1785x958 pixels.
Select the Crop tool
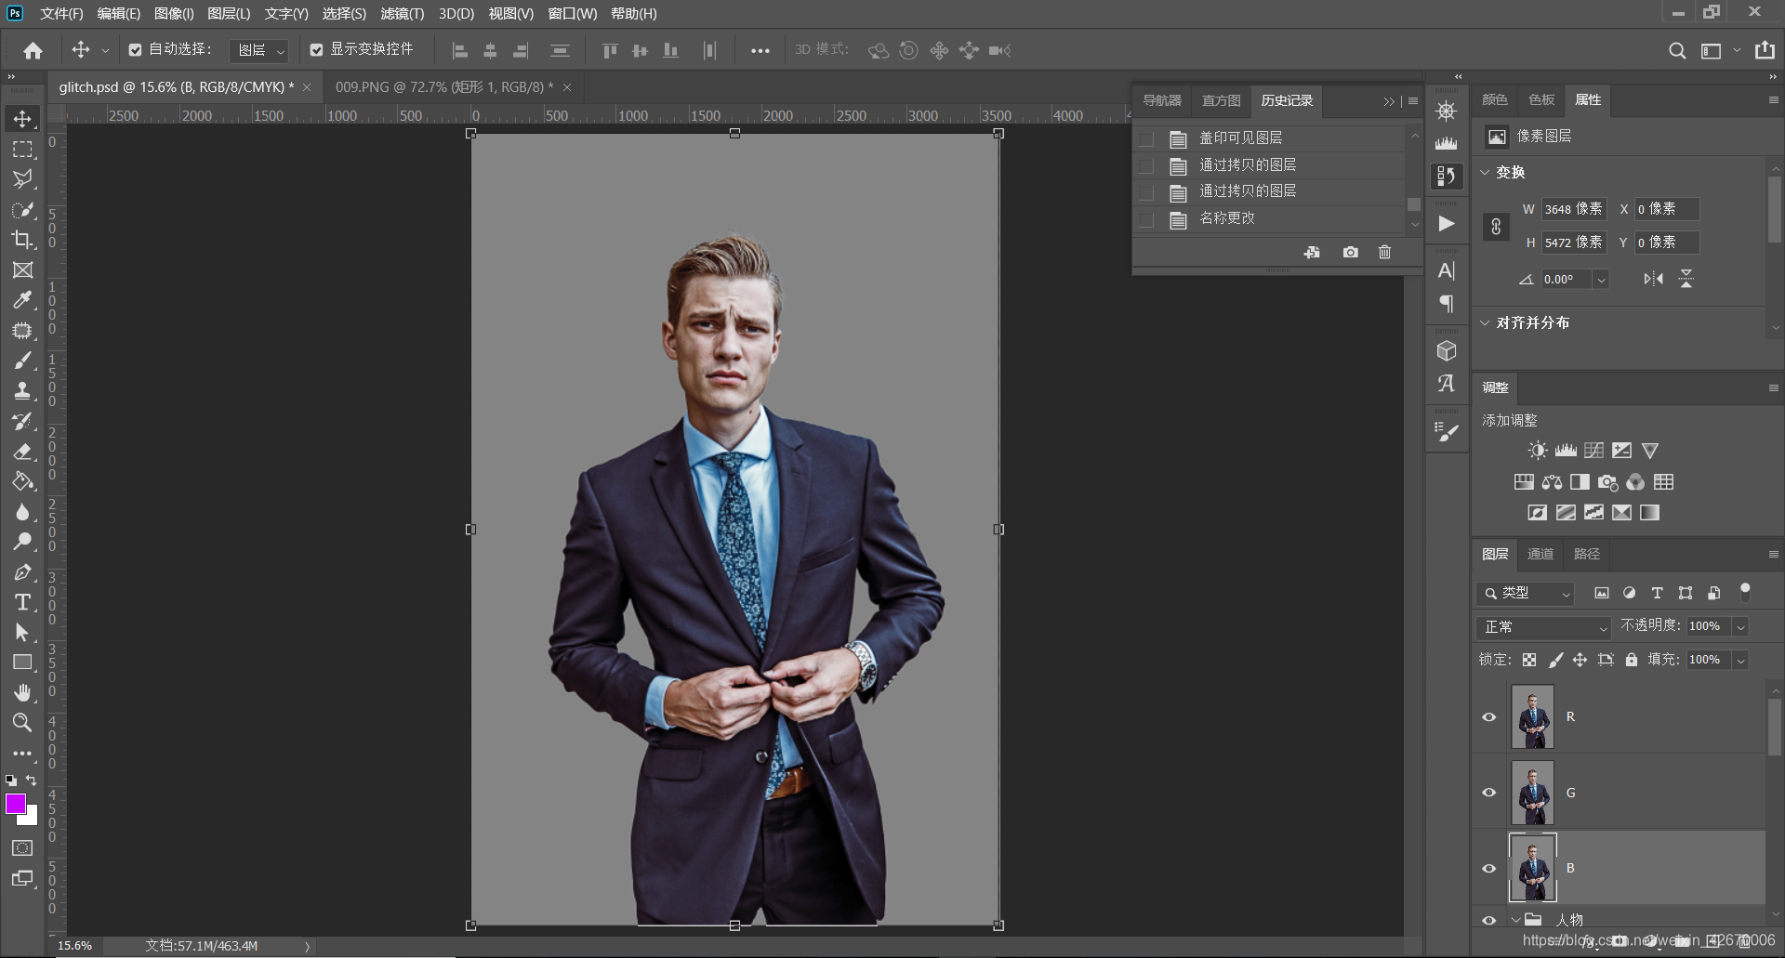tap(22, 240)
